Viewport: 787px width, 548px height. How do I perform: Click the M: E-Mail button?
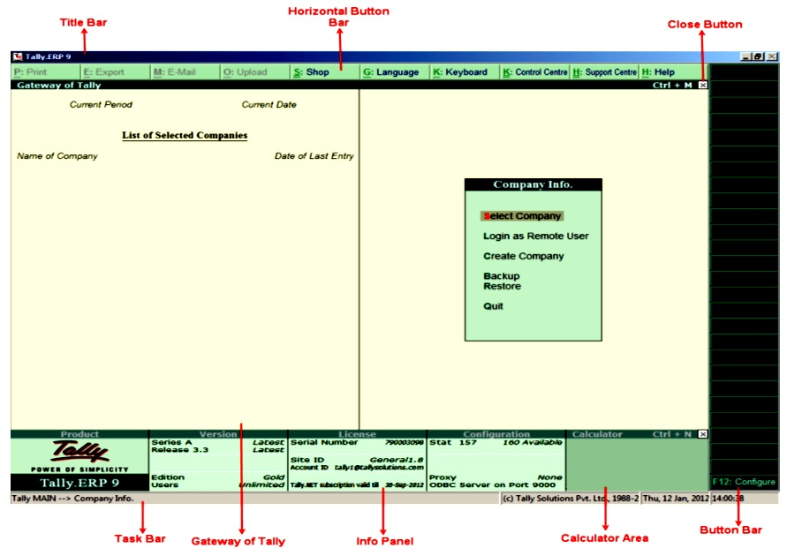point(185,72)
